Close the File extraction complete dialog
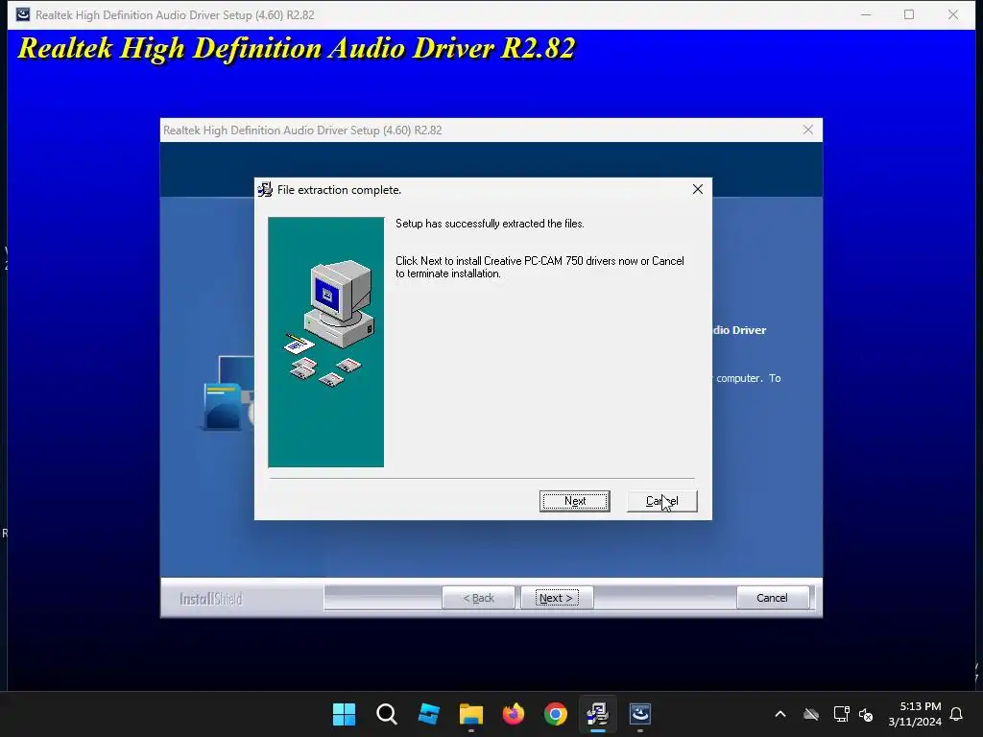 coord(697,189)
